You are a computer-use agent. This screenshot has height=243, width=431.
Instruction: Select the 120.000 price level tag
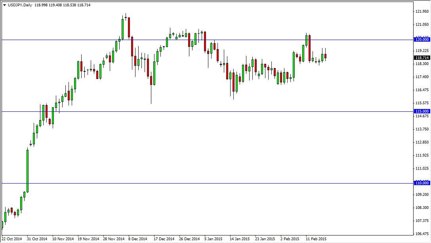tap(421, 39)
